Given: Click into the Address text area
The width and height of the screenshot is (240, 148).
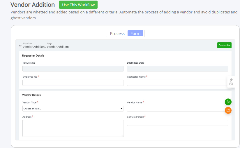Looking at the screenshot, I should pos(73,128).
